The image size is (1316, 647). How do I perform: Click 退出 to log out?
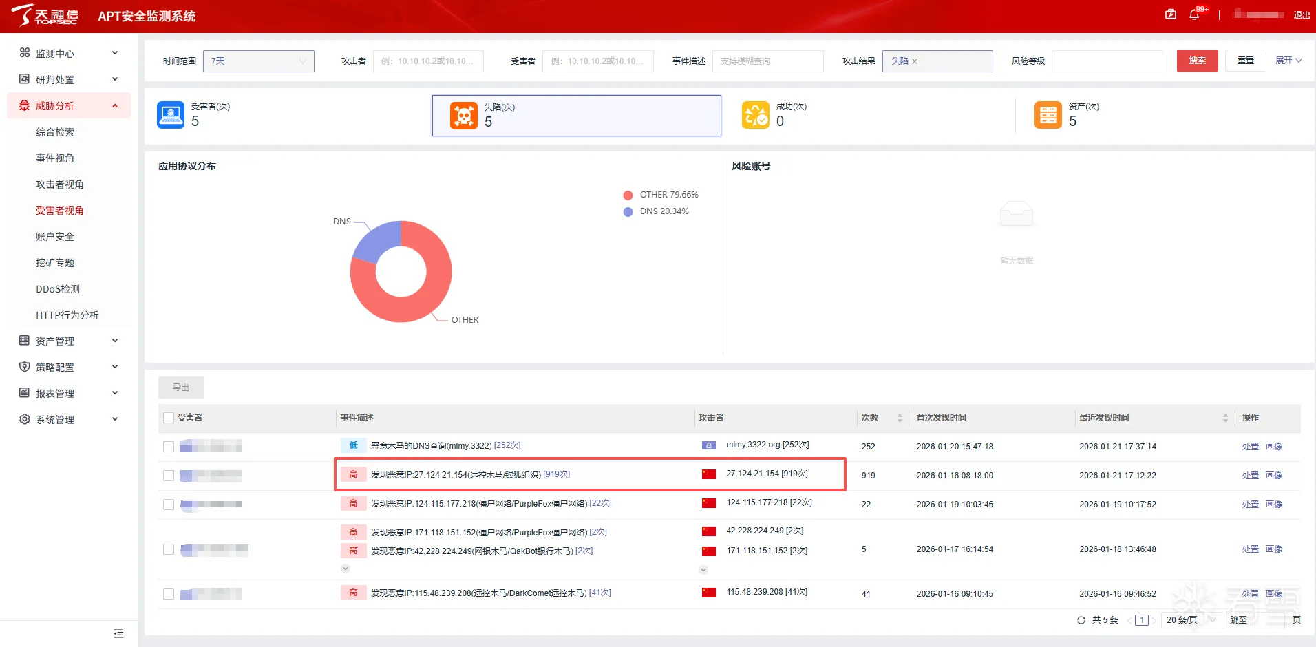tap(1302, 15)
